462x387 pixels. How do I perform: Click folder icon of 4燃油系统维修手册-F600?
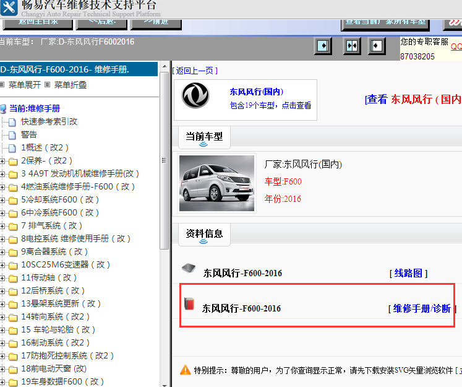point(12,187)
